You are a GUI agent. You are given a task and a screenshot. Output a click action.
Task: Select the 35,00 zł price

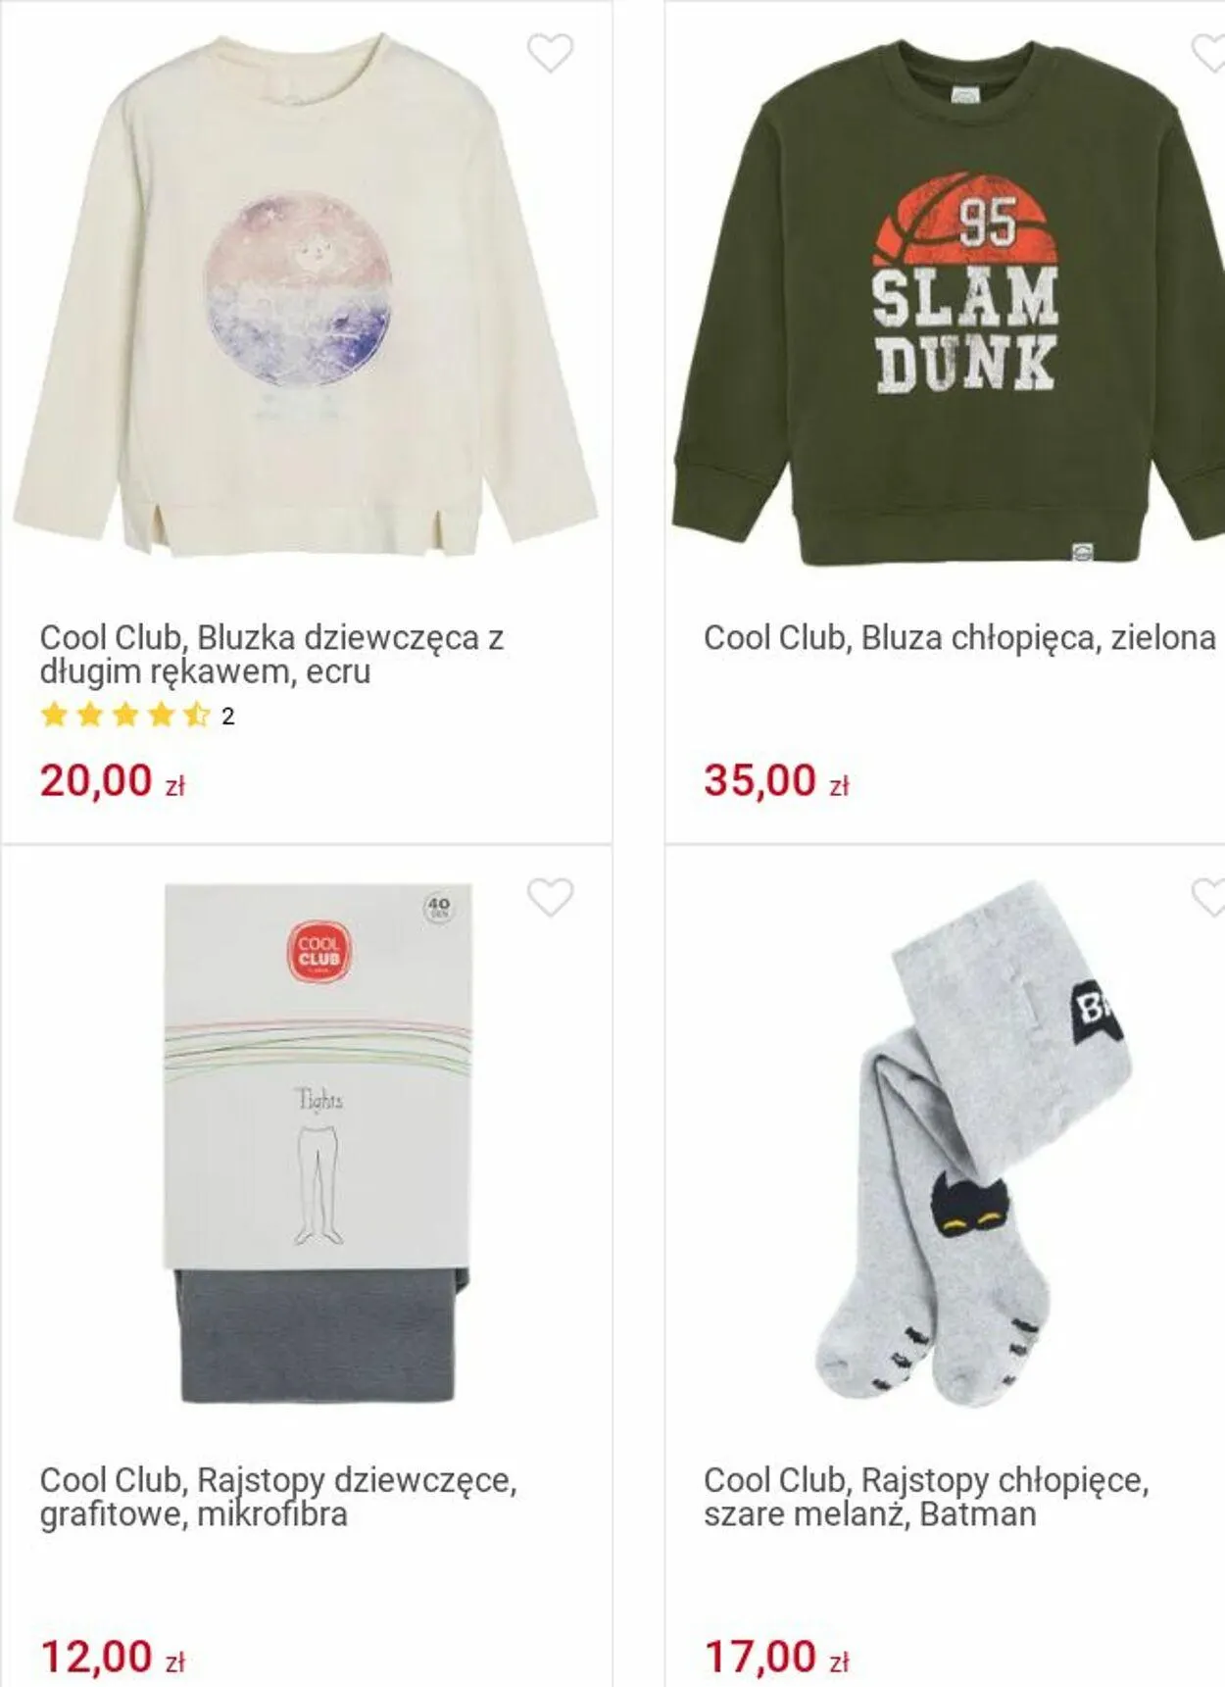click(776, 781)
